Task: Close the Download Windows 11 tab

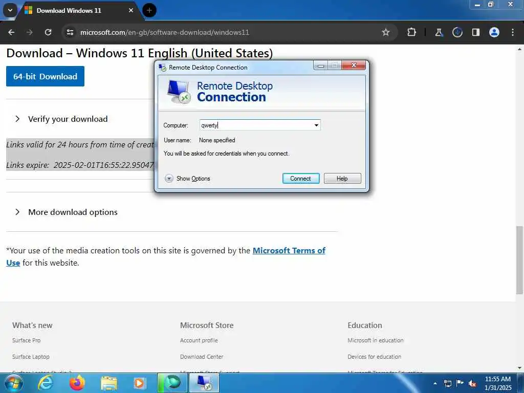Action: 131,10
